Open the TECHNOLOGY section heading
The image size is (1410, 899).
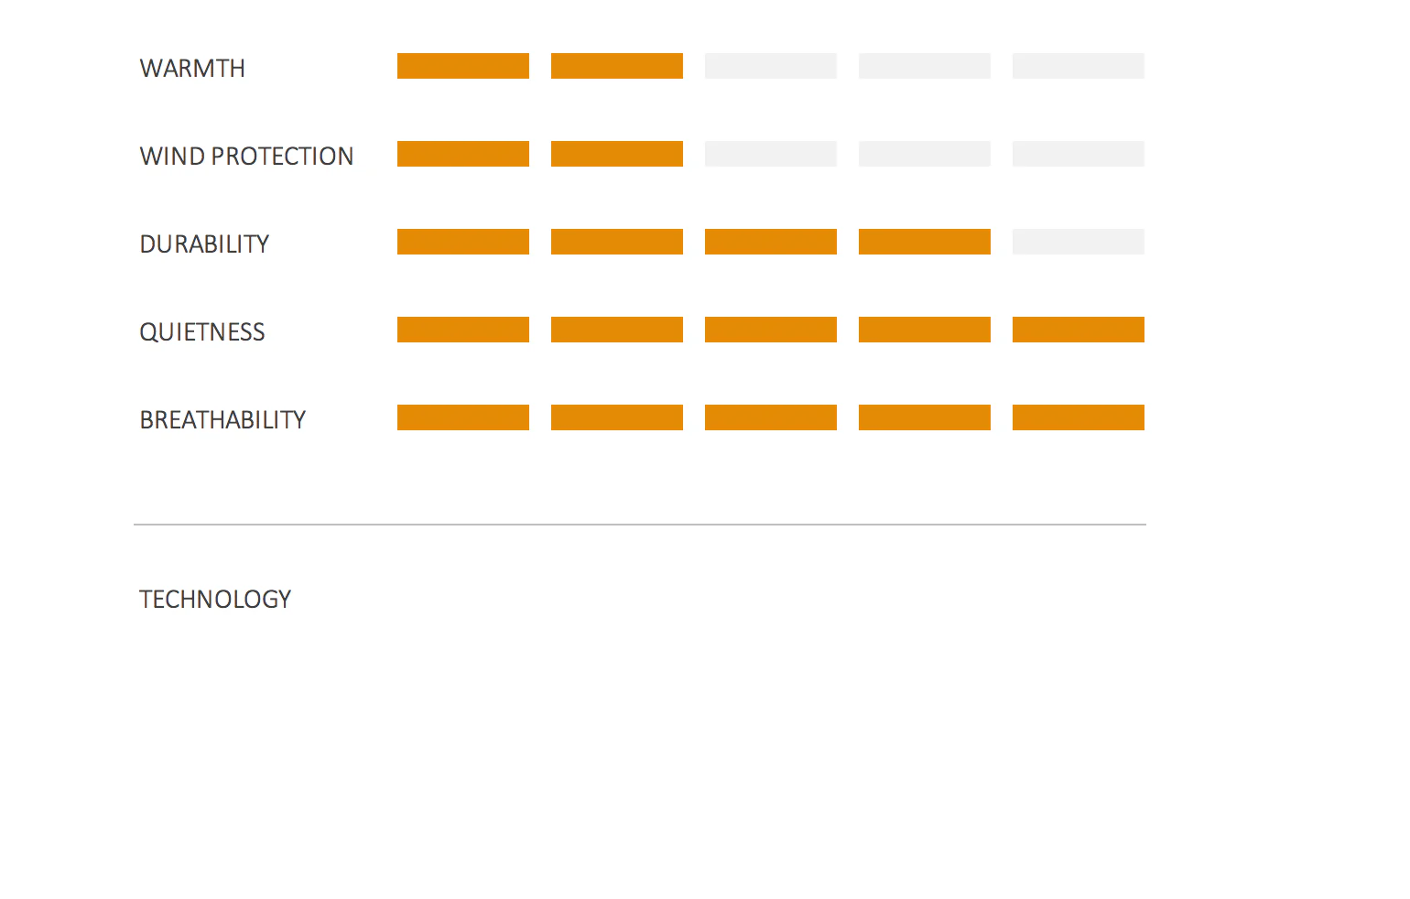pyautogui.click(x=215, y=600)
